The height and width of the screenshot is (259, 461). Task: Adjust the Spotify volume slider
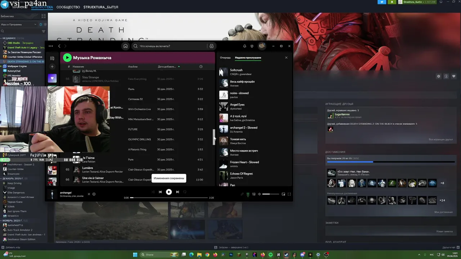point(271,194)
